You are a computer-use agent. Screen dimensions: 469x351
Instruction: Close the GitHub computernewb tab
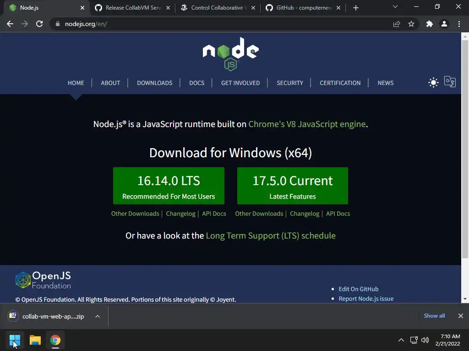pos(338,8)
